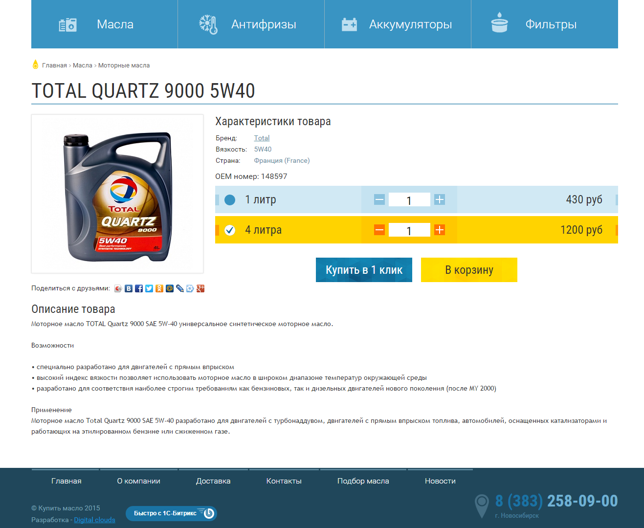Click the battery icon beside Аккумуляторы

point(349,24)
